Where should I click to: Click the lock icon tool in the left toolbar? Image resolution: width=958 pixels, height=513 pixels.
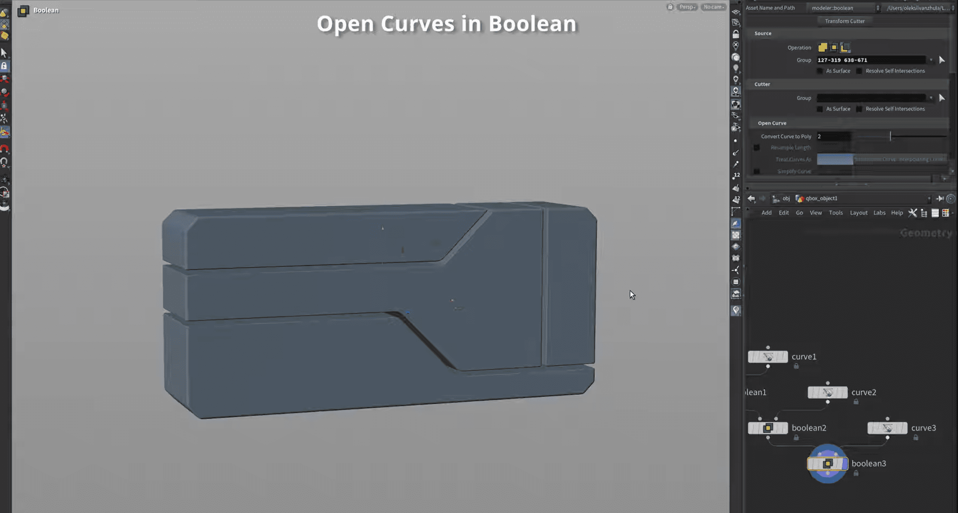pyautogui.click(x=4, y=66)
